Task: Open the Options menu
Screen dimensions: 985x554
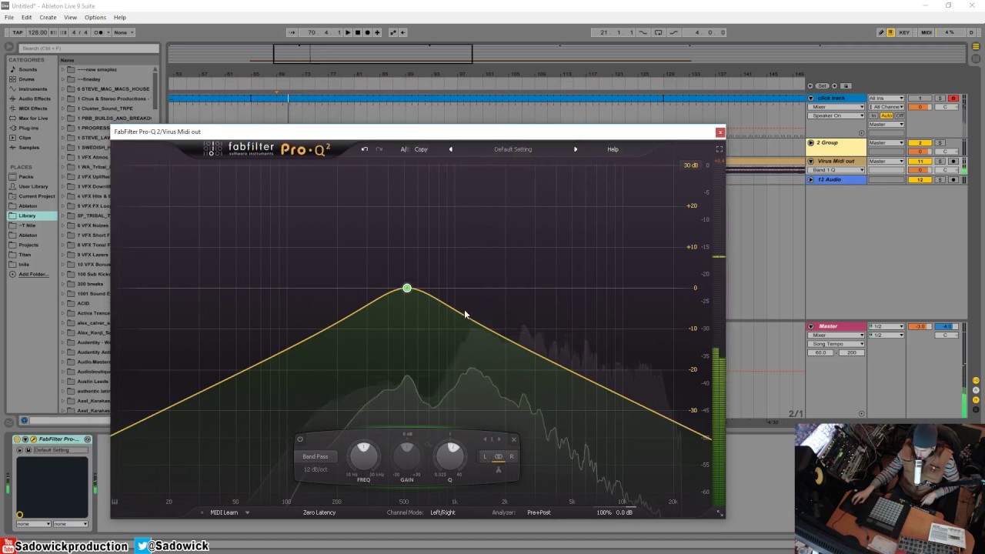Action: click(95, 17)
